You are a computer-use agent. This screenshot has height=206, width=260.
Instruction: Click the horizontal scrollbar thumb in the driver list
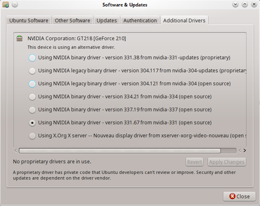(x=120, y=151)
